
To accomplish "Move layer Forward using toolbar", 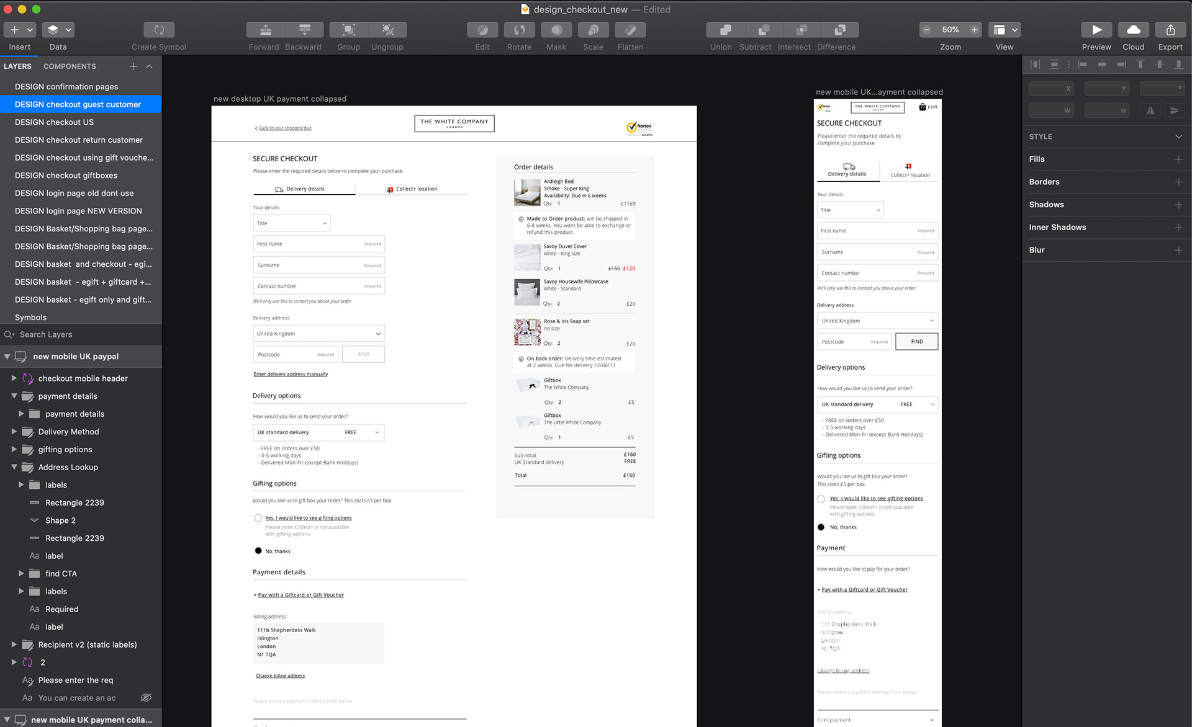I will [x=265, y=30].
